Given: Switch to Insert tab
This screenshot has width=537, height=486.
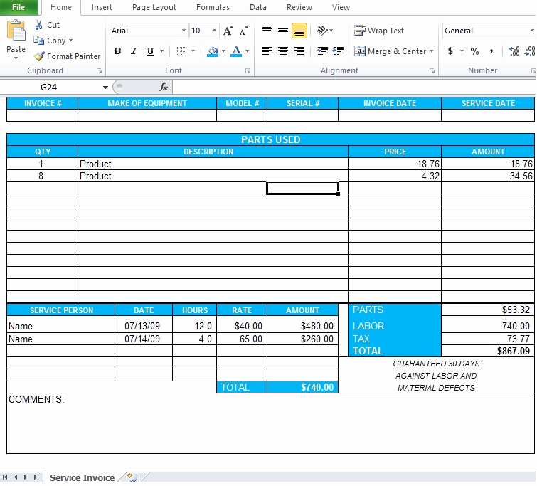Looking at the screenshot, I should [x=102, y=7].
